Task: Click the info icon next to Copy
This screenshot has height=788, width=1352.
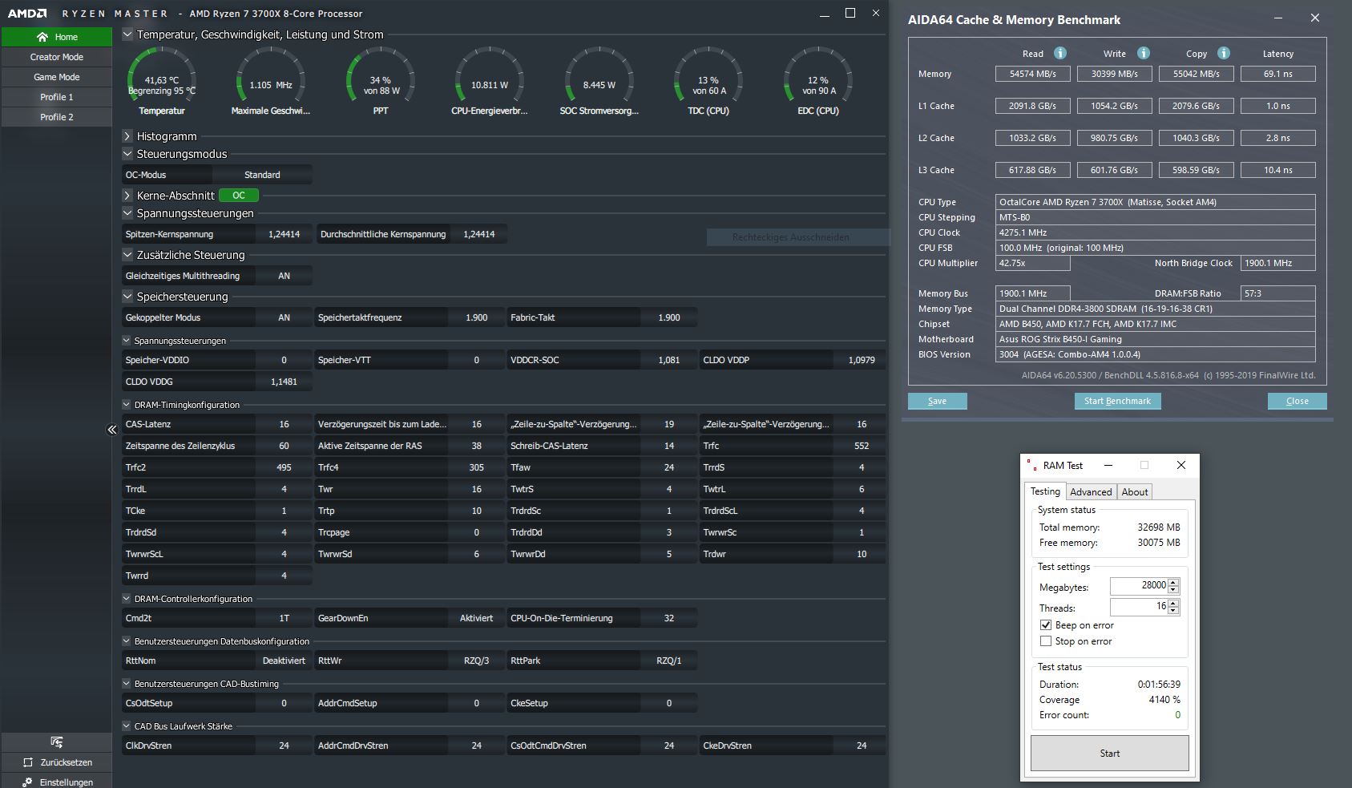Action: (x=1224, y=53)
